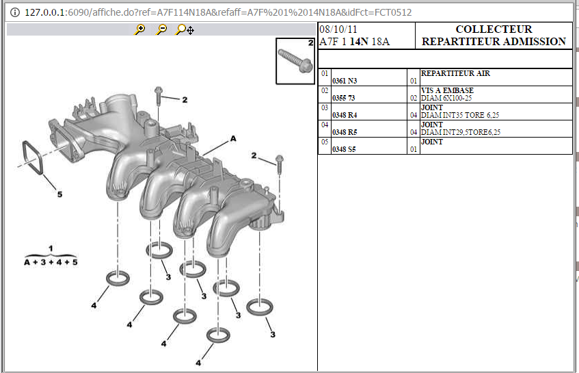Select part number 0348 R4

[345, 115]
